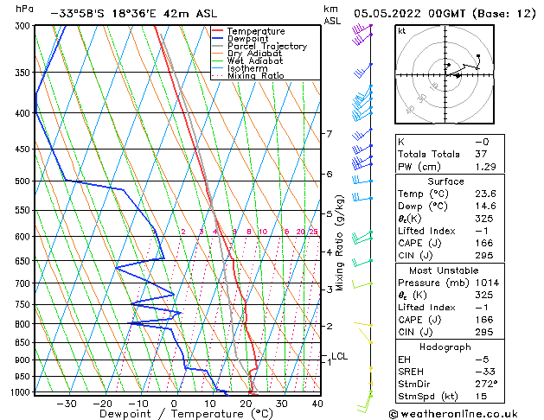Click the SREH value '-33'
This screenshot has width=544, height=420.
485,372
